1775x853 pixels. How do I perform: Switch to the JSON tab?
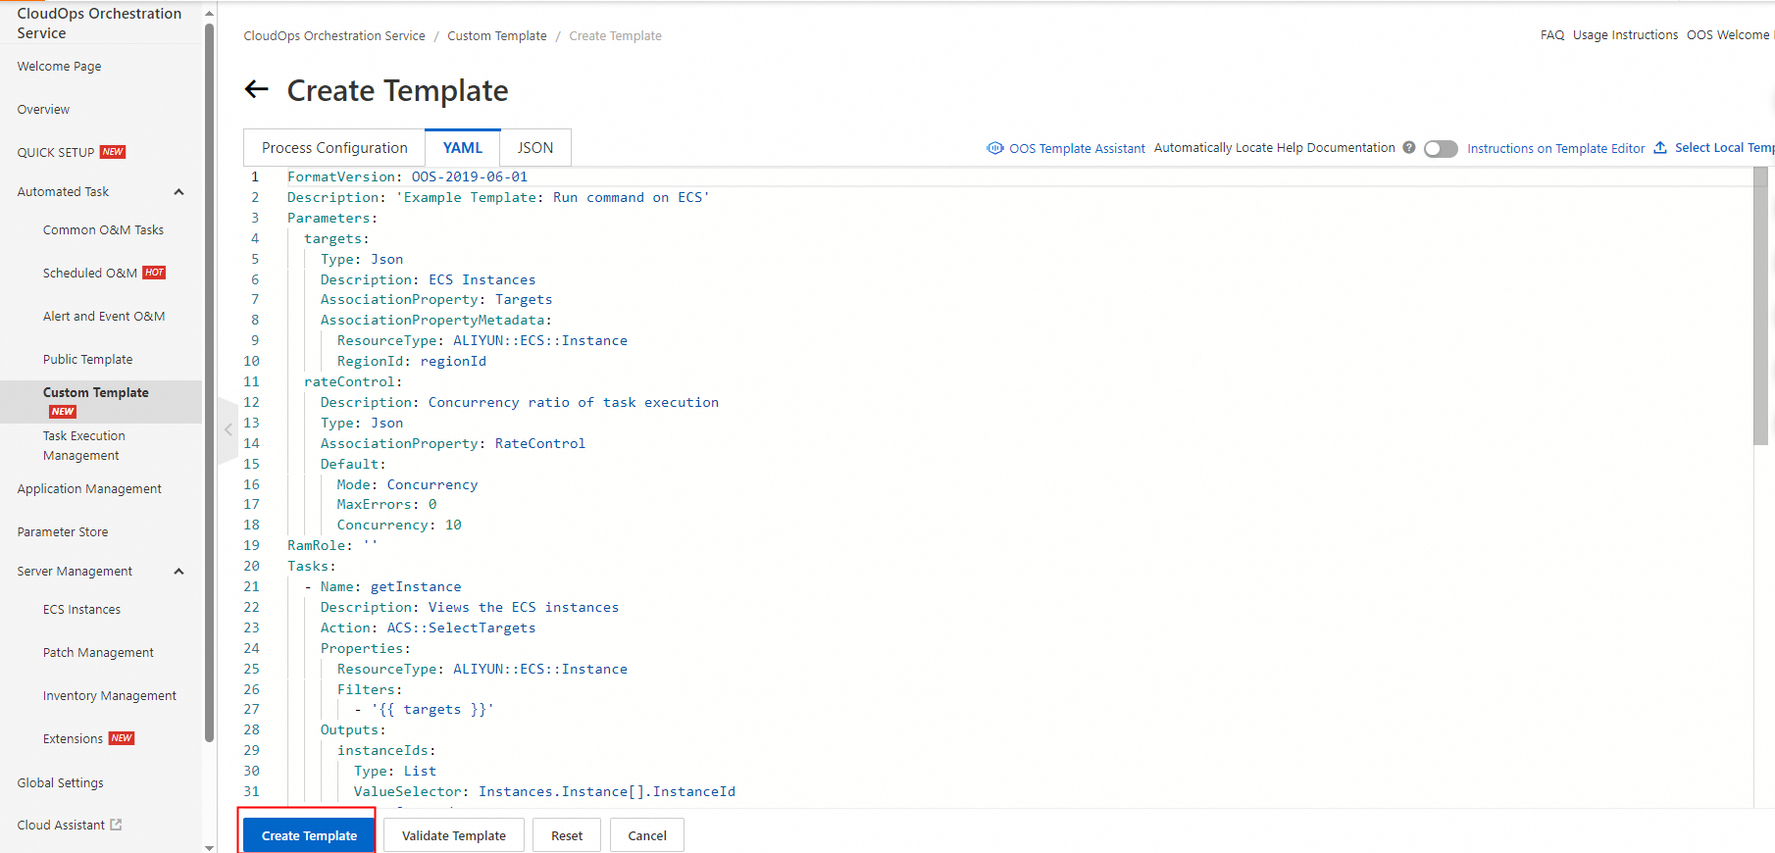(x=535, y=148)
